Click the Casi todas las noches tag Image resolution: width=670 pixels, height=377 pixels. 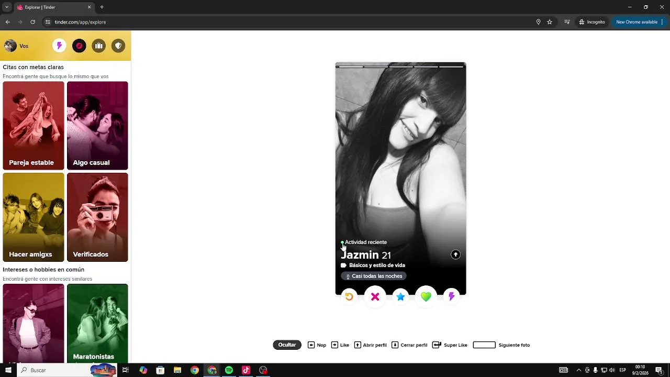point(374,276)
